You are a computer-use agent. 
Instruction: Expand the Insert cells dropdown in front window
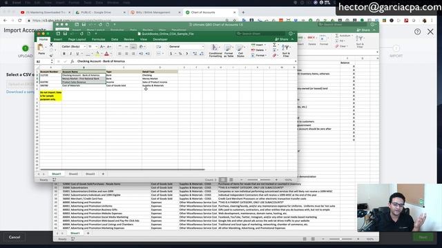pos(265,45)
